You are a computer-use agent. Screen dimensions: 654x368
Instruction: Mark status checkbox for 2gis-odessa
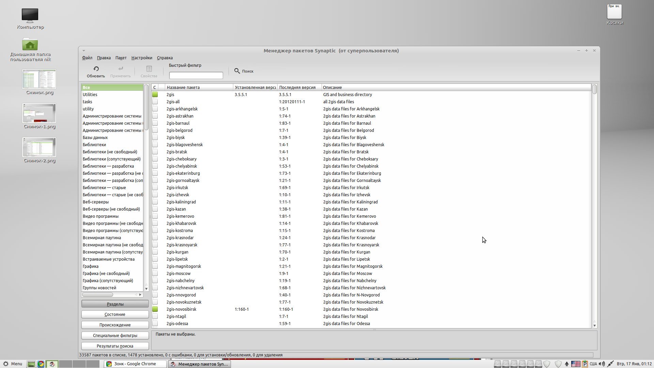pyautogui.click(x=155, y=323)
